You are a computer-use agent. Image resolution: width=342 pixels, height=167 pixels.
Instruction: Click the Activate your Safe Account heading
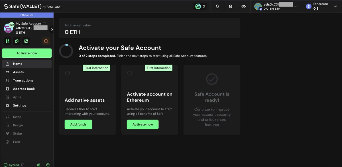(x=120, y=48)
